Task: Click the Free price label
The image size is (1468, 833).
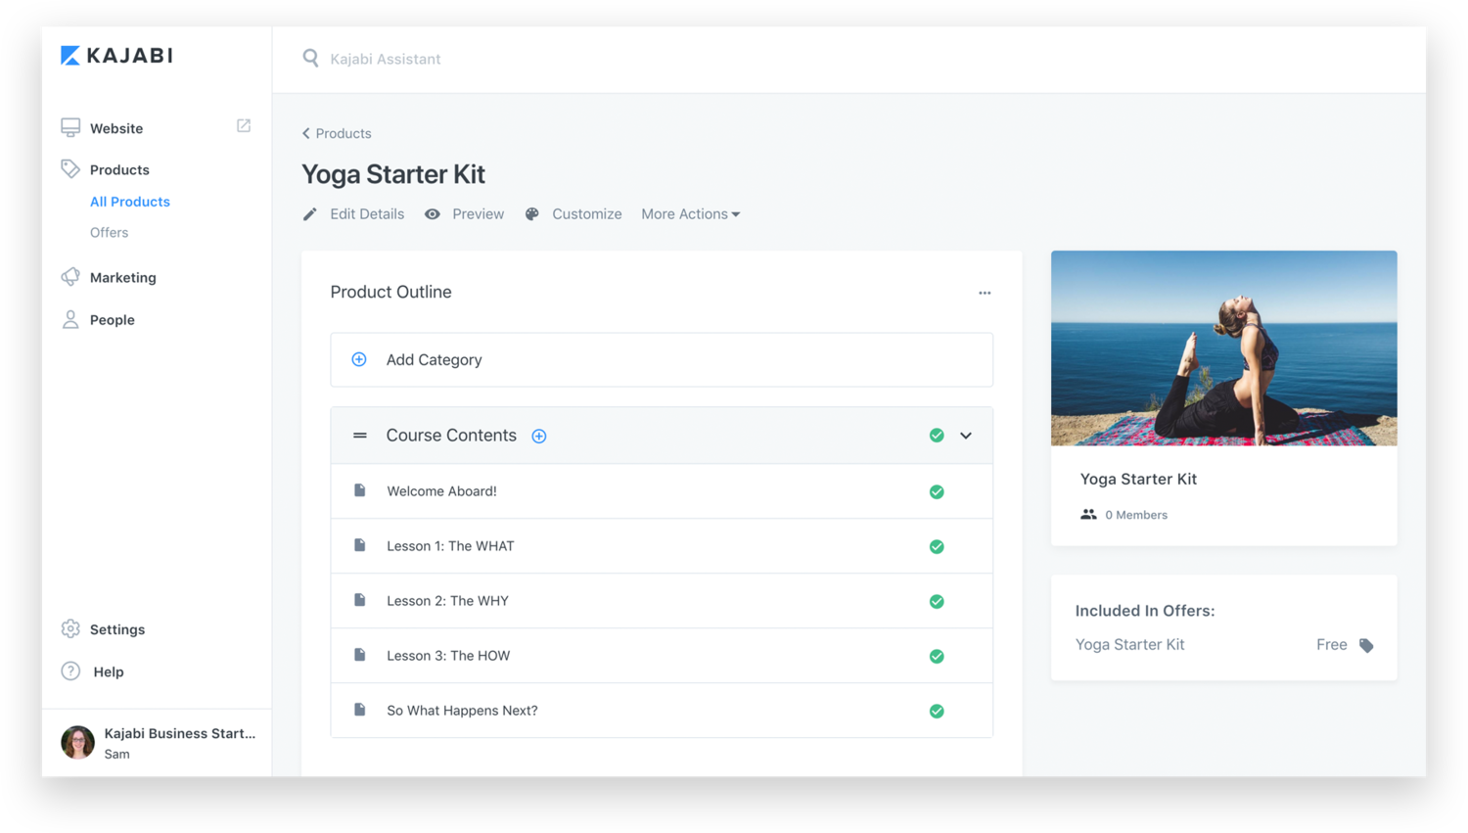Action: click(x=1332, y=645)
